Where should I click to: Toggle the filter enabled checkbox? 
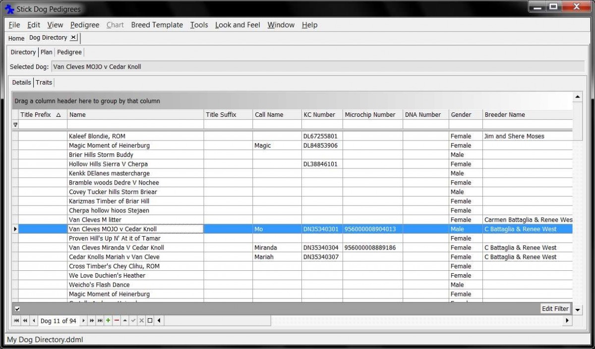pyautogui.click(x=17, y=309)
